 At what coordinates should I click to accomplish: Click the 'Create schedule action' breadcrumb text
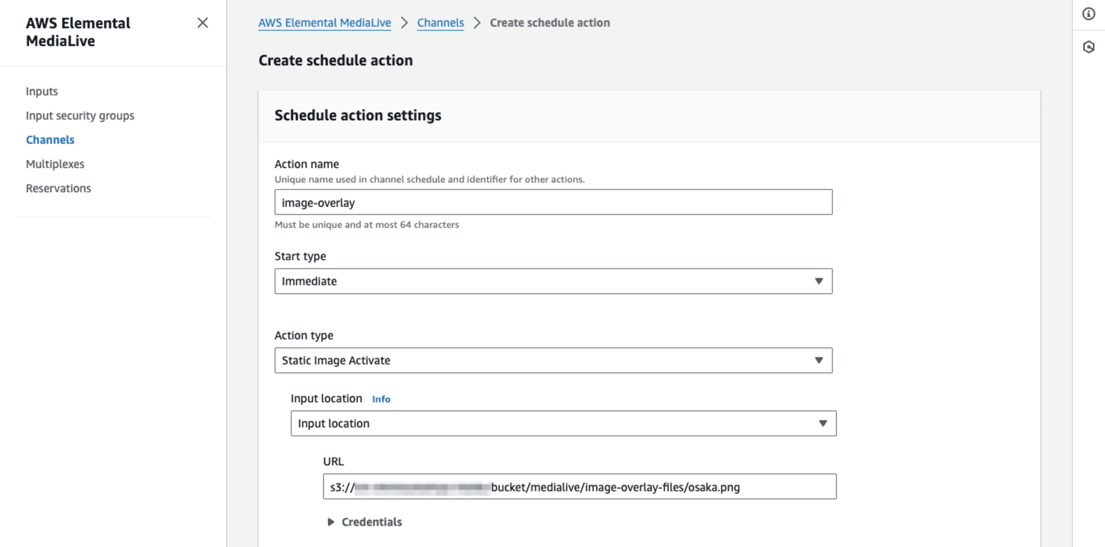pyautogui.click(x=550, y=23)
